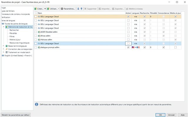Click the ADER Booklet.sdltm file icon
The width and height of the screenshot is (188, 117).
click(x=39, y=32)
